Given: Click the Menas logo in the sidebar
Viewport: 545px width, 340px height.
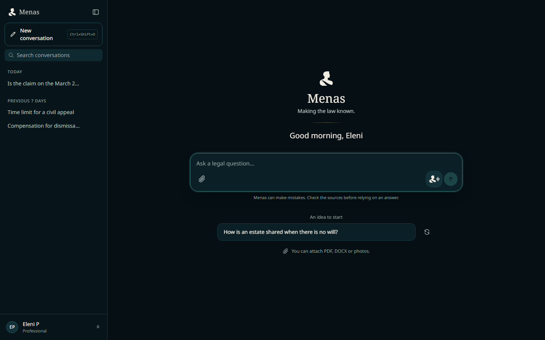Looking at the screenshot, I should [12, 12].
